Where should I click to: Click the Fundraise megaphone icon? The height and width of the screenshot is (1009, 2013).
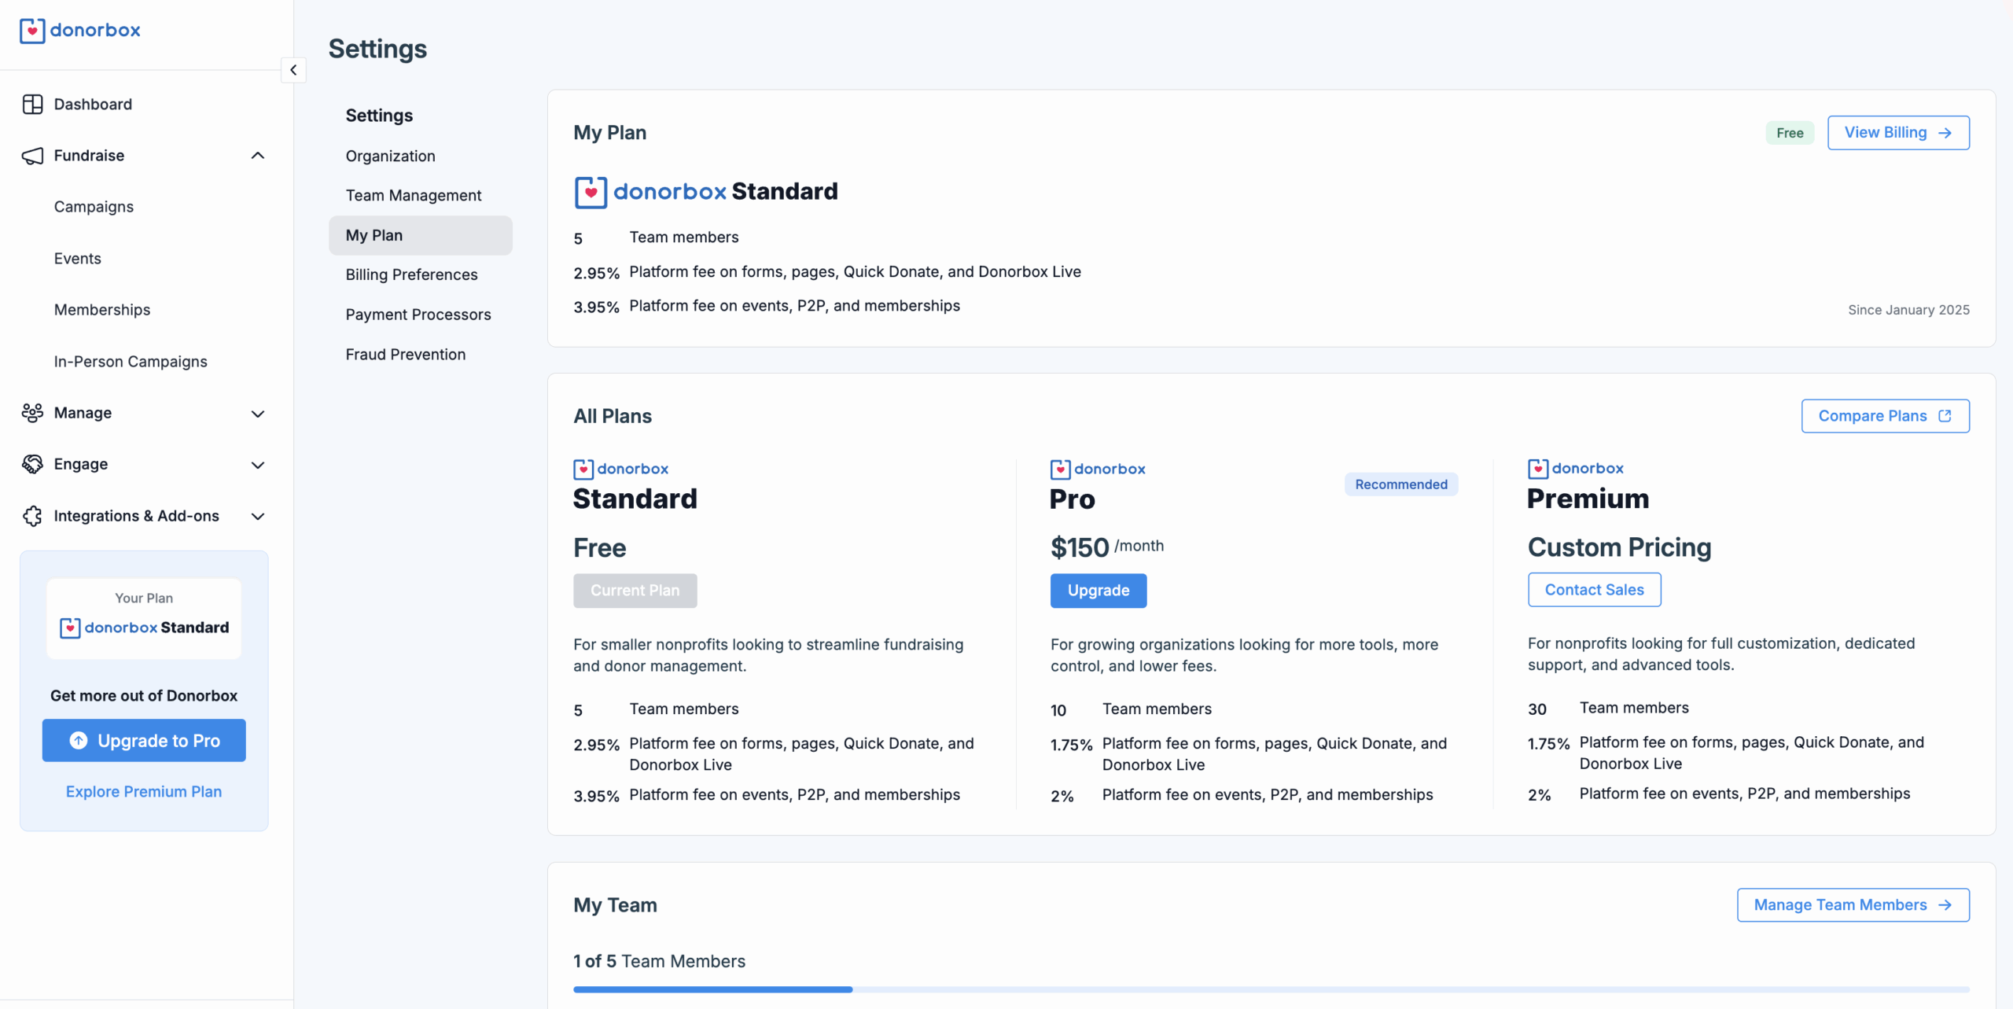point(32,156)
